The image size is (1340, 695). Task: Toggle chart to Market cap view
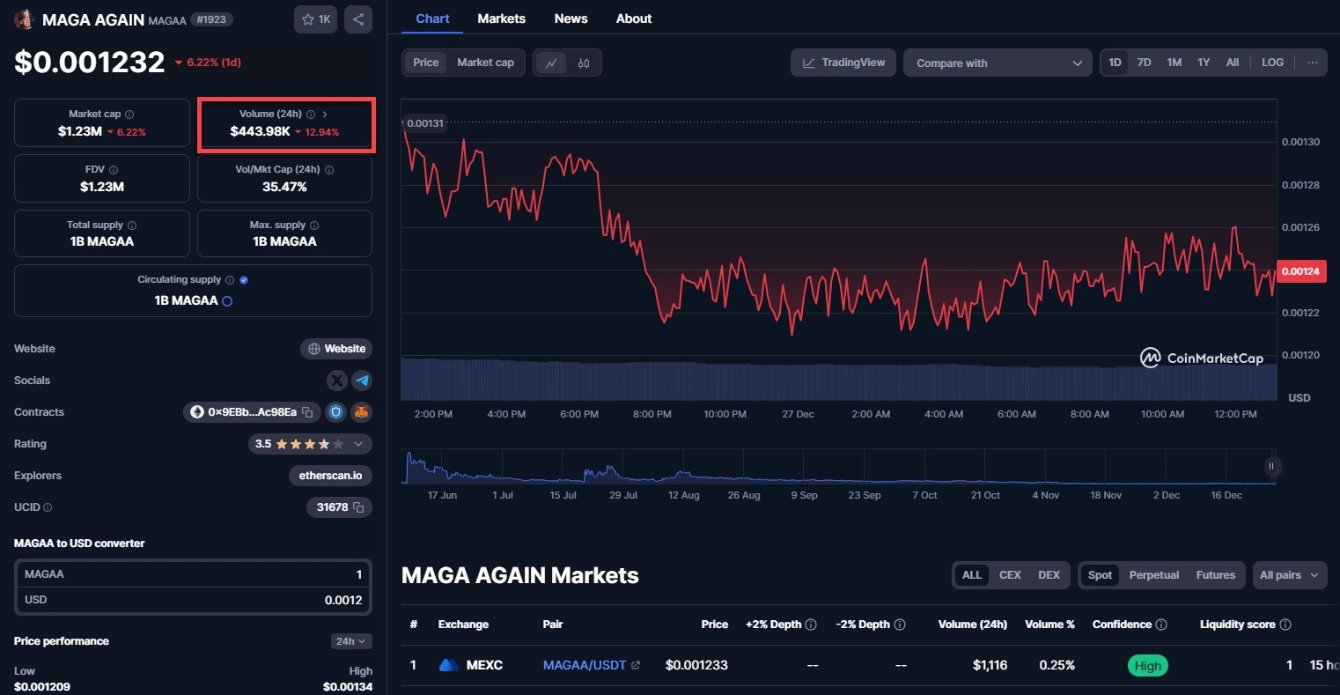point(485,63)
